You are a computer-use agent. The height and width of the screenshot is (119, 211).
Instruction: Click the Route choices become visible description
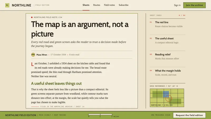pos(169,26)
